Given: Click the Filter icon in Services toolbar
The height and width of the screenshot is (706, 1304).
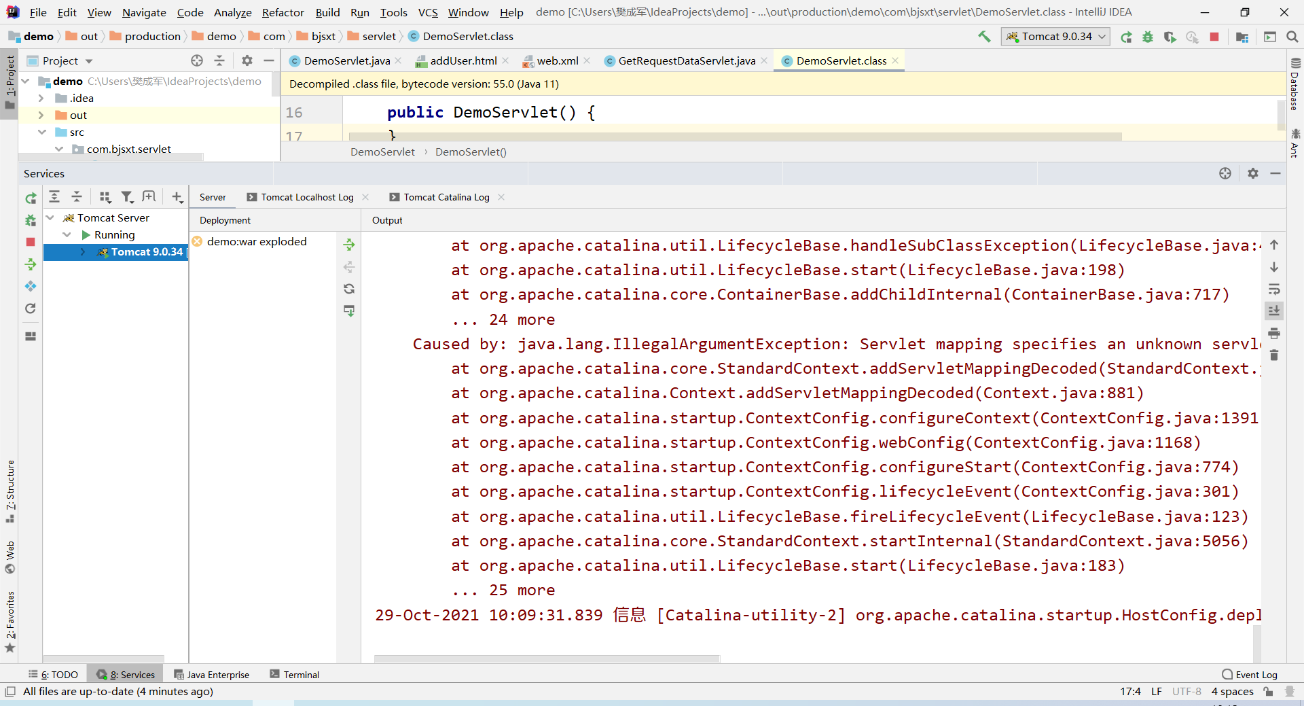Looking at the screenshot, I should coord(127,197).
